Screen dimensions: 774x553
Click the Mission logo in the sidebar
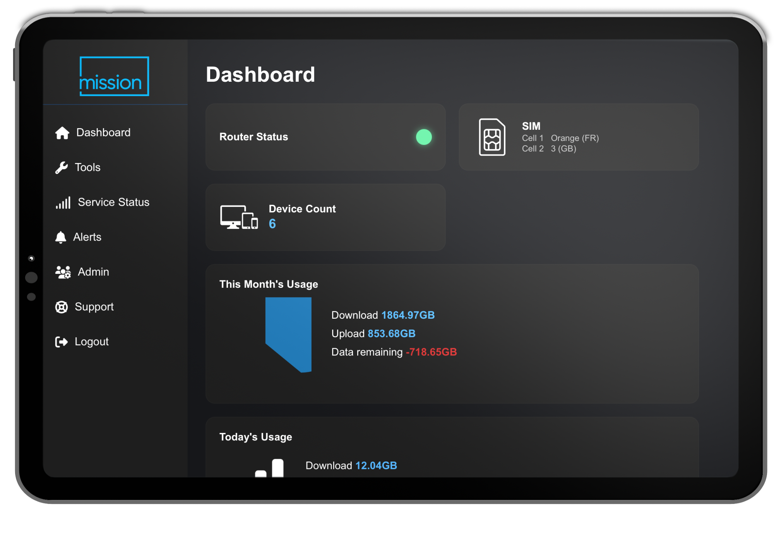[x=114, y=76]
